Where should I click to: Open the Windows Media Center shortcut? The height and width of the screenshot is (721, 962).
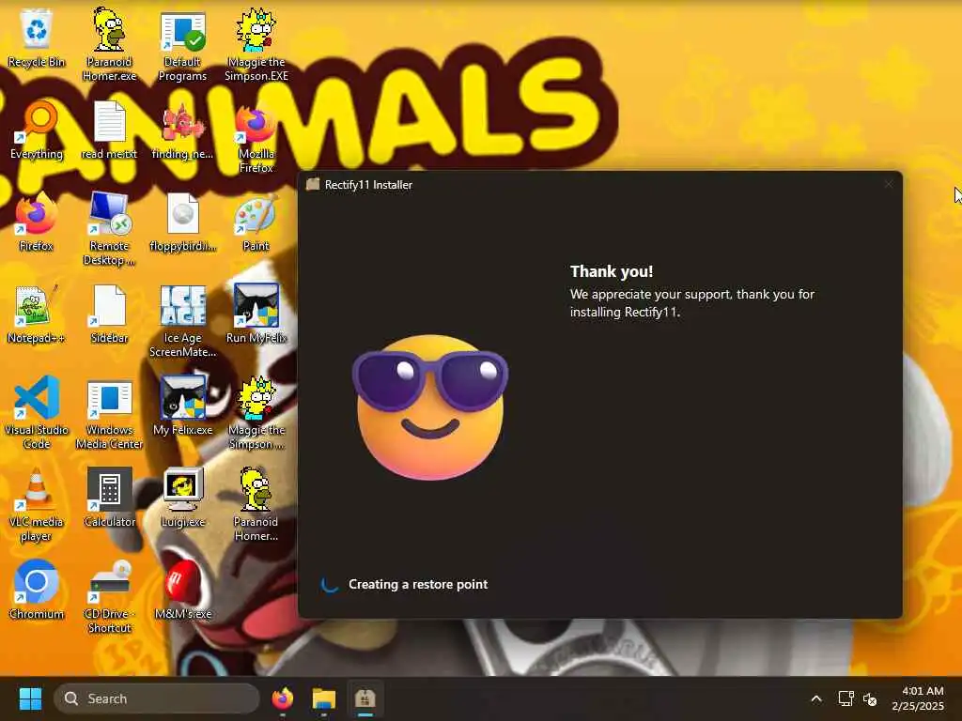(x=109, y=414)
